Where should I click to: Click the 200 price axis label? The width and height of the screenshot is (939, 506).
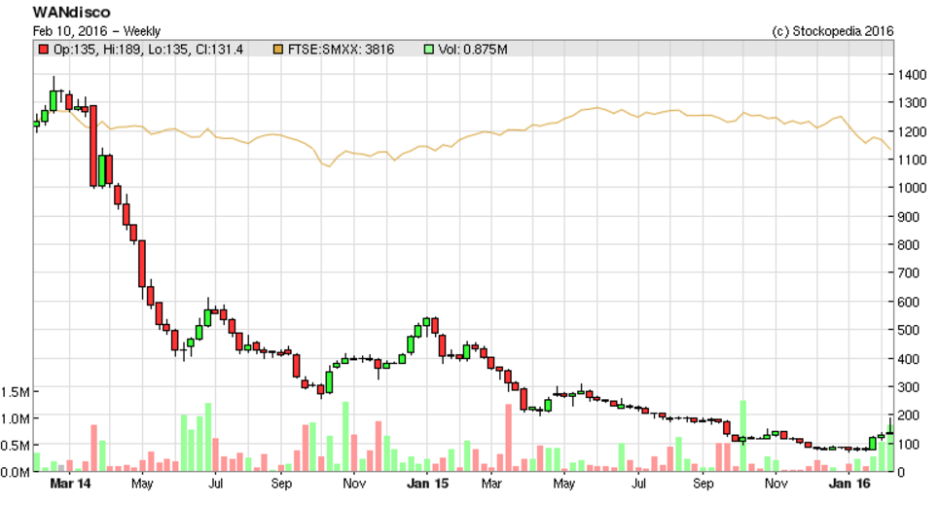(x=909, y=415)
